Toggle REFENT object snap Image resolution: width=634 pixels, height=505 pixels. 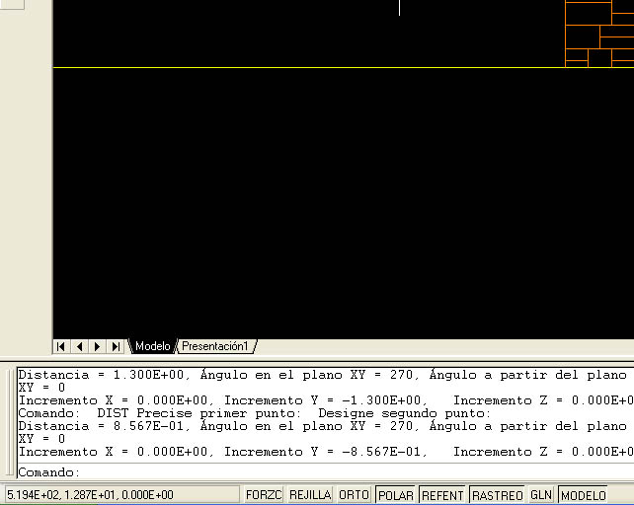tap(442, 495)
